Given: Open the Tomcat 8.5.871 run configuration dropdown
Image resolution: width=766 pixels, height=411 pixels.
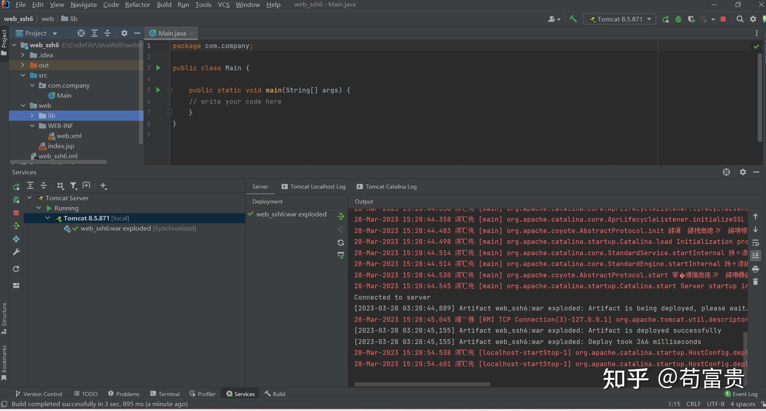Looking at the screenshot, I should [619, 19].
